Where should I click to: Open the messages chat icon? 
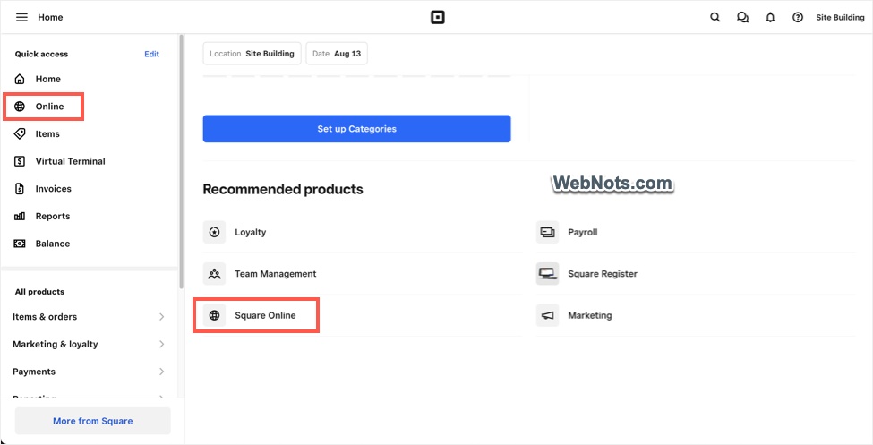pos(742,17)
